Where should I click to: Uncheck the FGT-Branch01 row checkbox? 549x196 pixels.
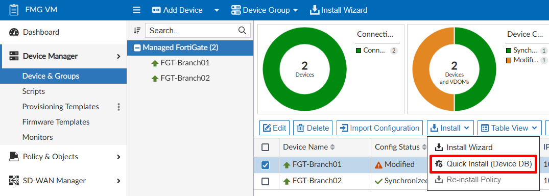coord(266,164)
